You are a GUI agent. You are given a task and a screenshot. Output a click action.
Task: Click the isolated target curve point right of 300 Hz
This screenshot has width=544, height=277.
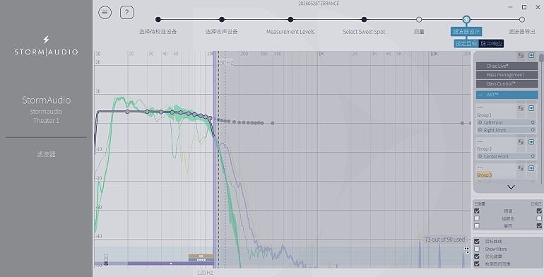coord(273,123)
